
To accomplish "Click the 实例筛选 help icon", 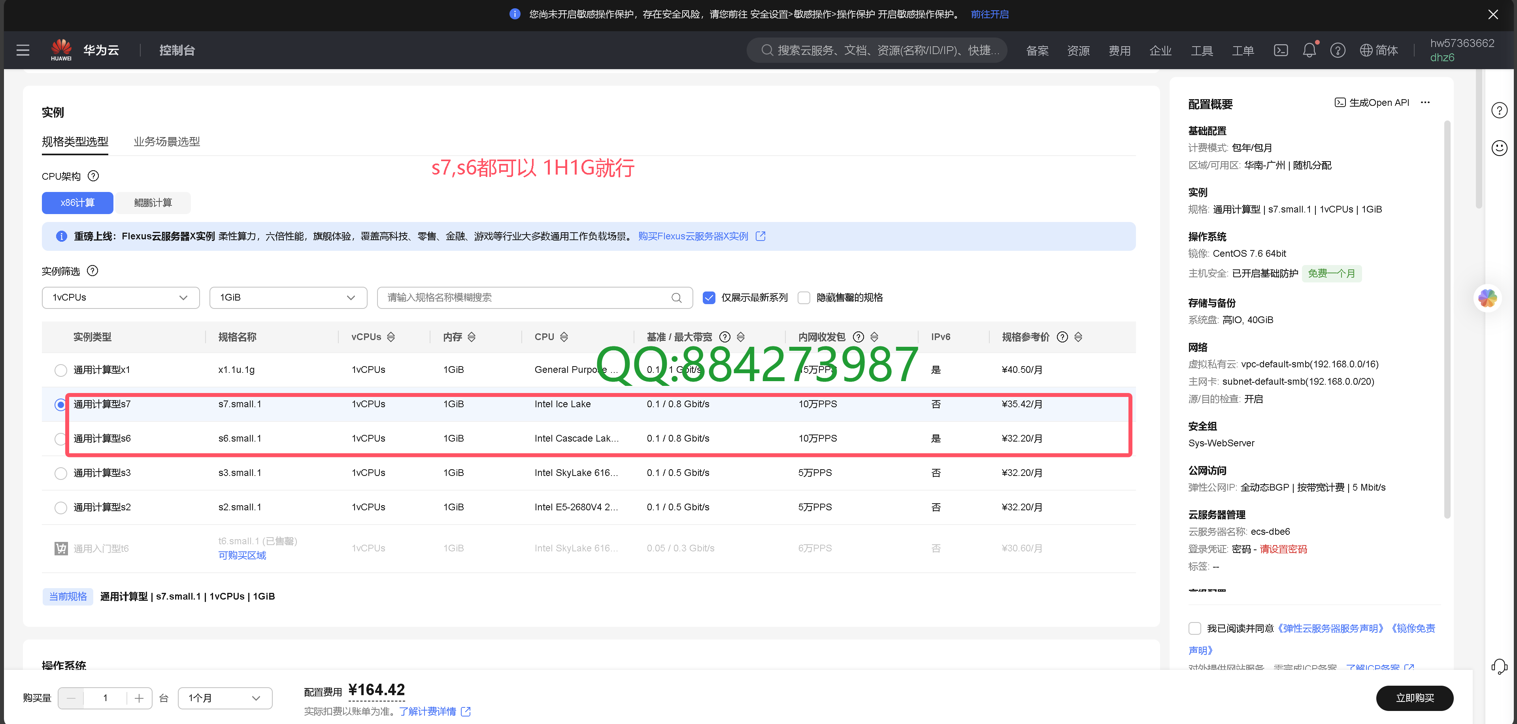I will pos(92,271).
